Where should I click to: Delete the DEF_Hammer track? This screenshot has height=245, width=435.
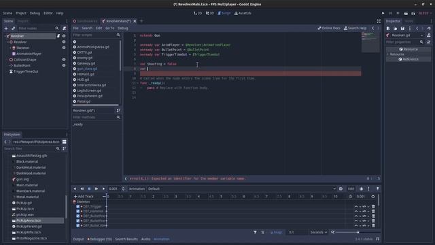tap(373, 211)
